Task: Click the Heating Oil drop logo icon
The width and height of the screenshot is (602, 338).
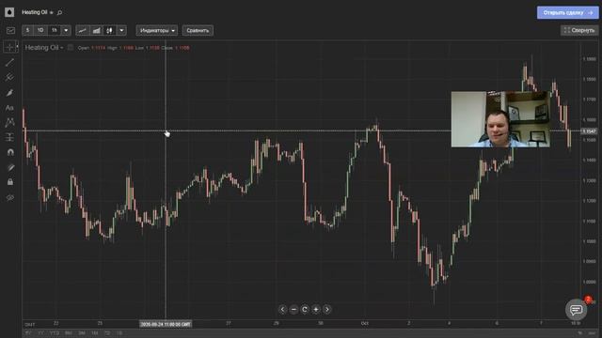Action: [x=9, y=12]
